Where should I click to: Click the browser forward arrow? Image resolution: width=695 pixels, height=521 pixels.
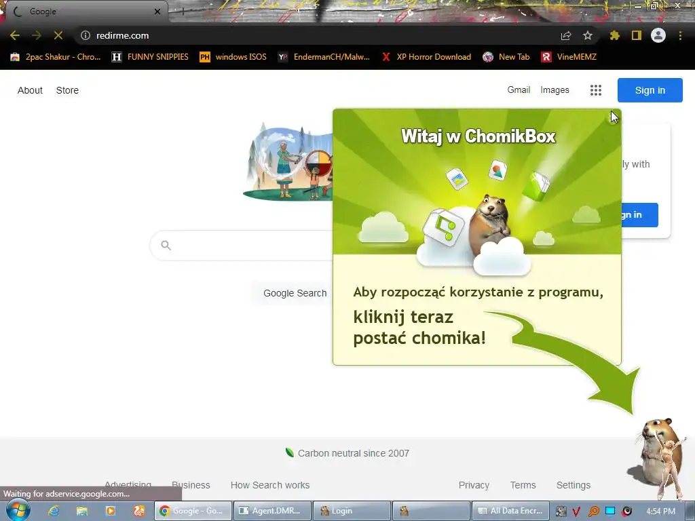tap(37, 35)
